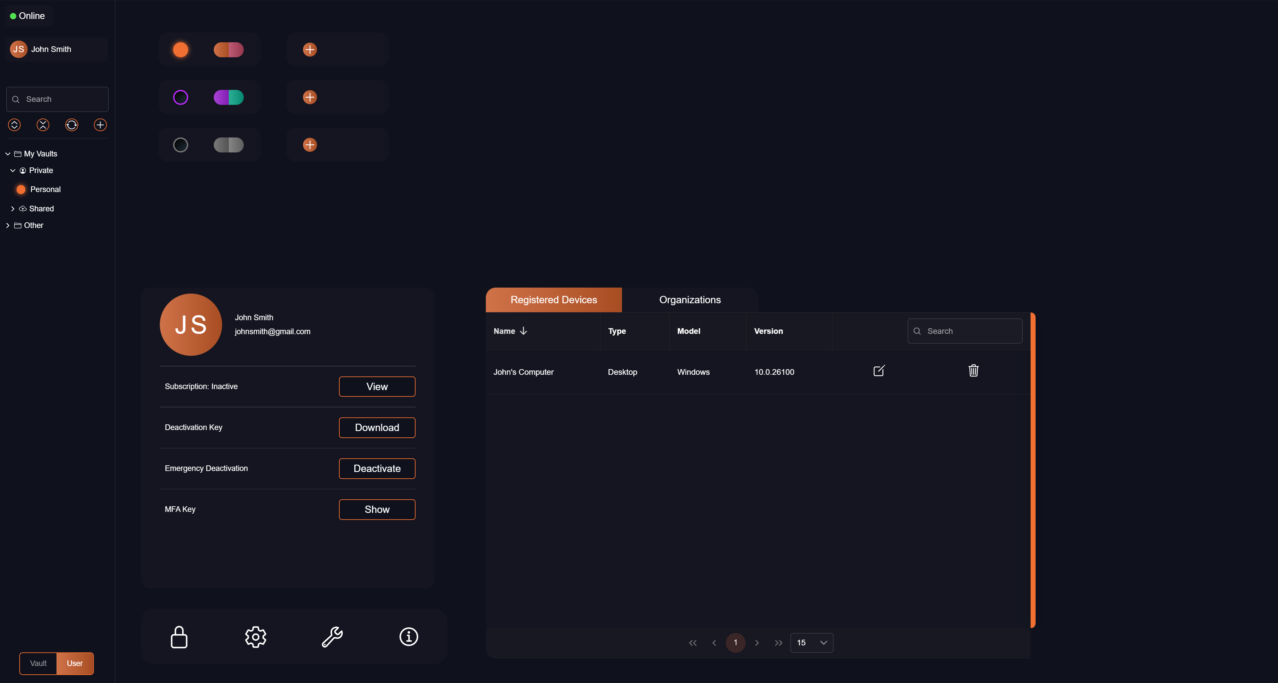Enable the gray disabled toggle
1278x683 pixels.
[x=228, y=145]
